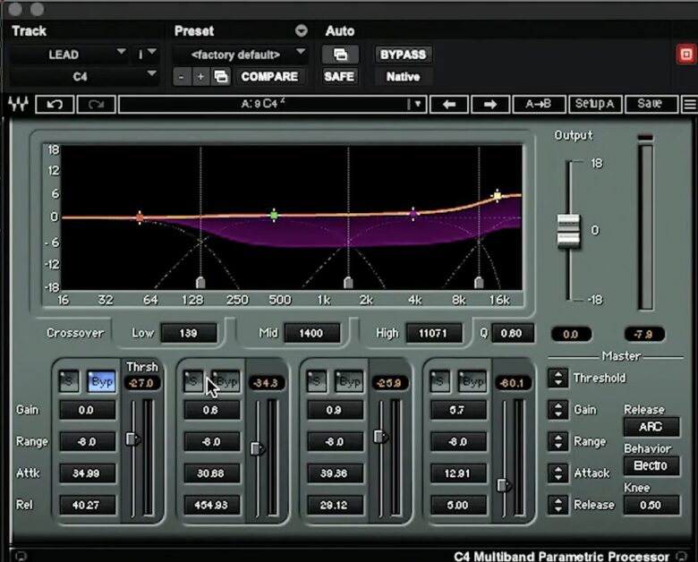Click the Mid crossover field 1400
This screenshot has width=698, height=562.
point(311,333)
